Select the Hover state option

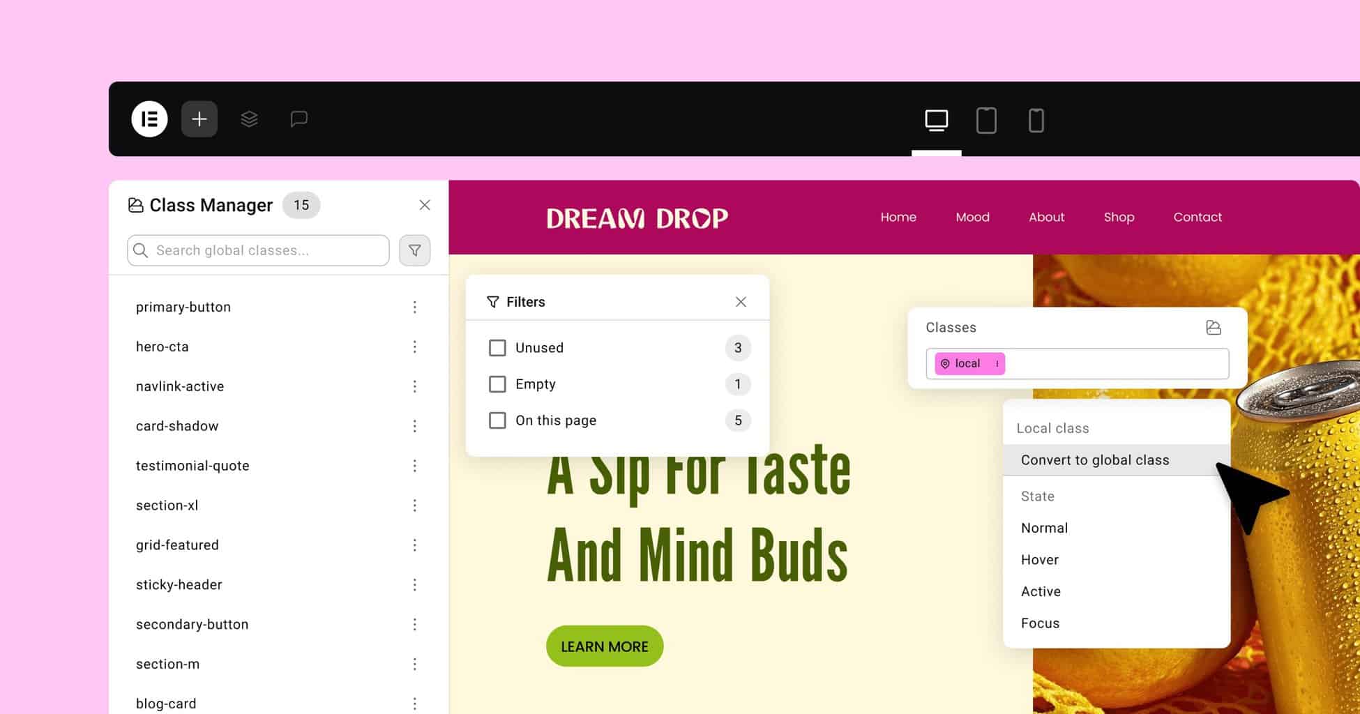click(x=1039, y=560)
